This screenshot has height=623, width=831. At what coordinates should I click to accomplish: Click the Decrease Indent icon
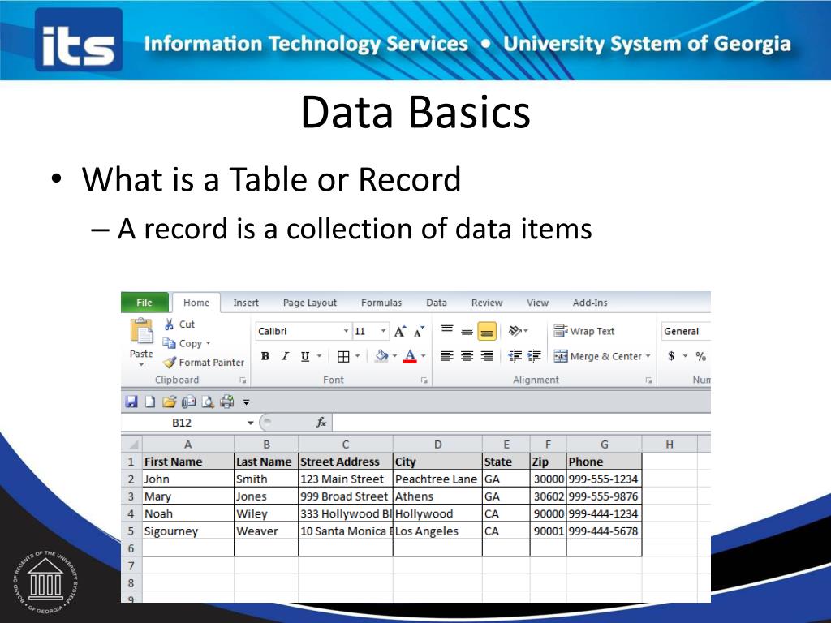515,356
